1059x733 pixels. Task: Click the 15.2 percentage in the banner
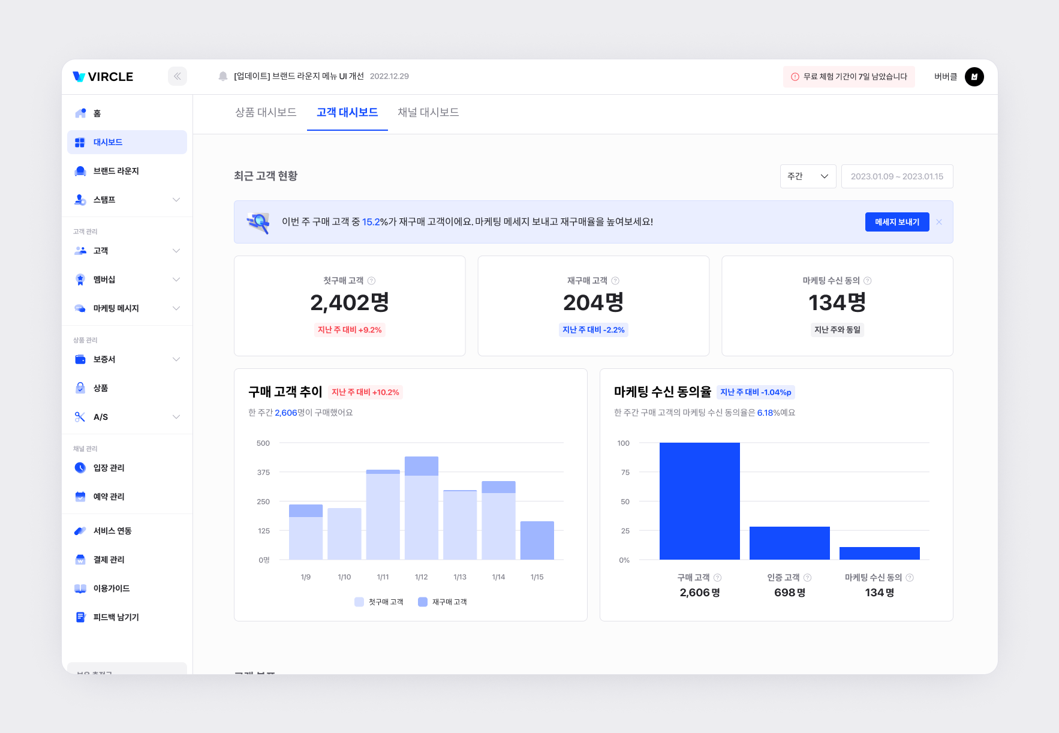tap(371, 222)
